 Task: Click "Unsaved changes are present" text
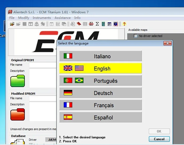pyautogui.click(x=33, y=129)
